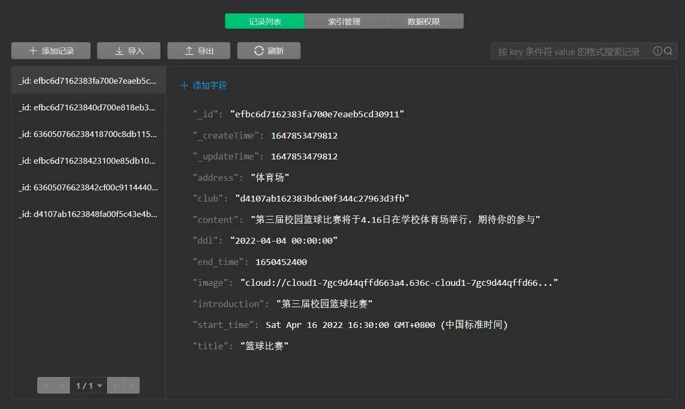Go to first page of records
Image resolution: width=685 pixels, height=409 pixels.
click(x=46, y=386)
